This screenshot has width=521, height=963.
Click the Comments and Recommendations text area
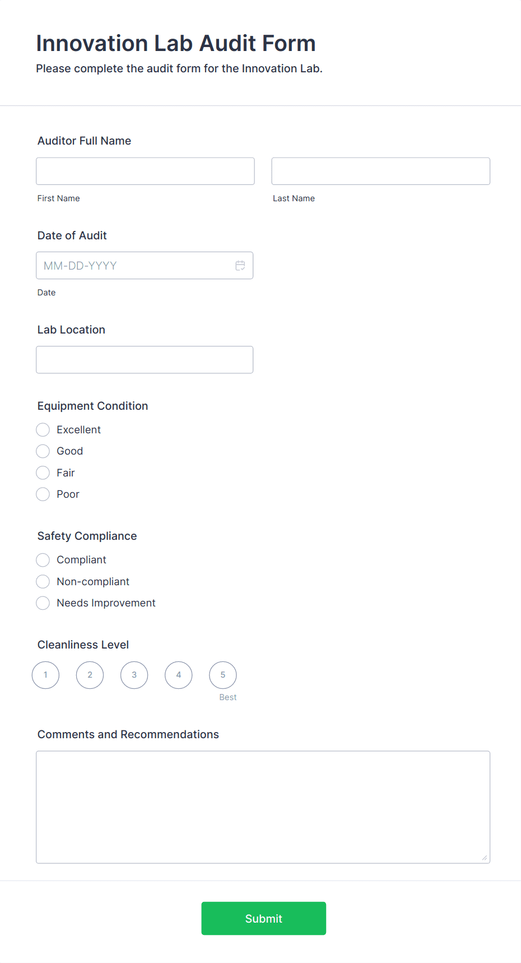263,804
